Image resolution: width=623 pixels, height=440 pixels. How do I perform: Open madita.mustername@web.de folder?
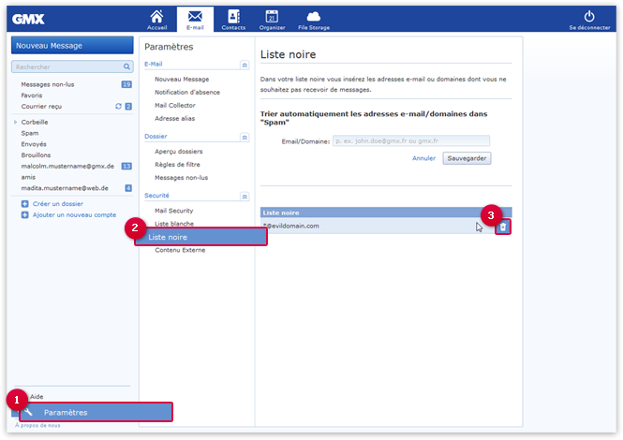65,188
